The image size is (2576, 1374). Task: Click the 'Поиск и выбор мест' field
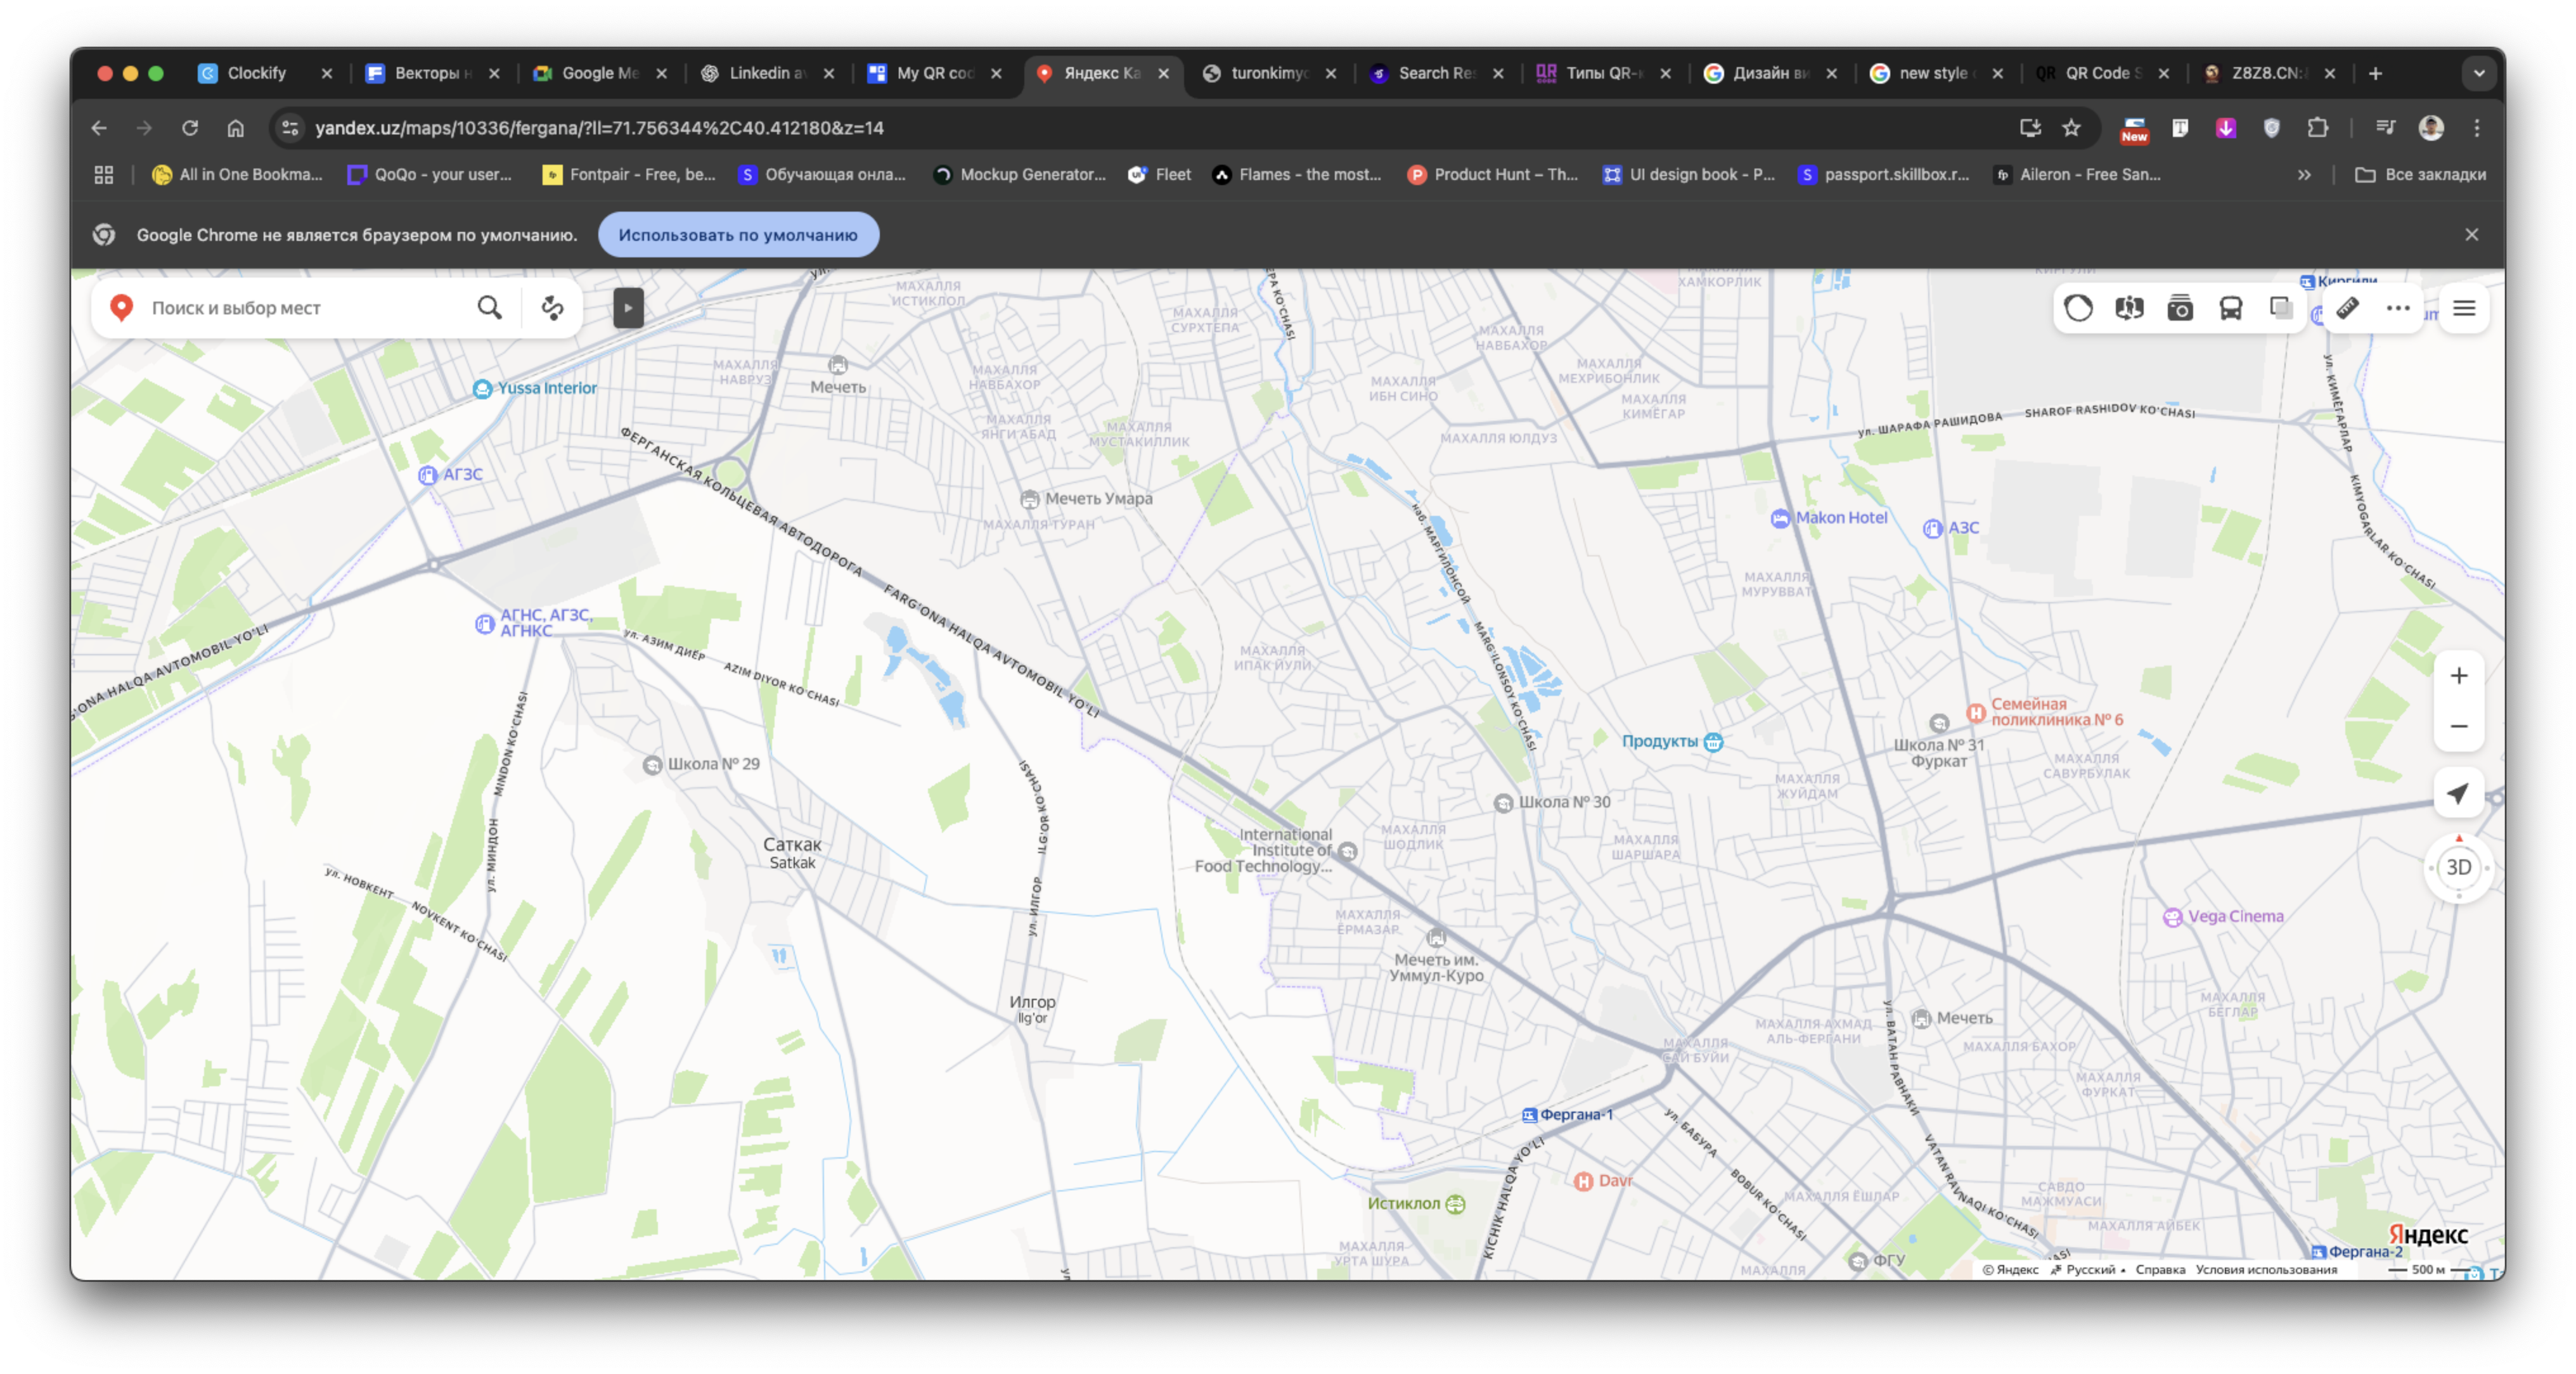(x=300, y=308)
